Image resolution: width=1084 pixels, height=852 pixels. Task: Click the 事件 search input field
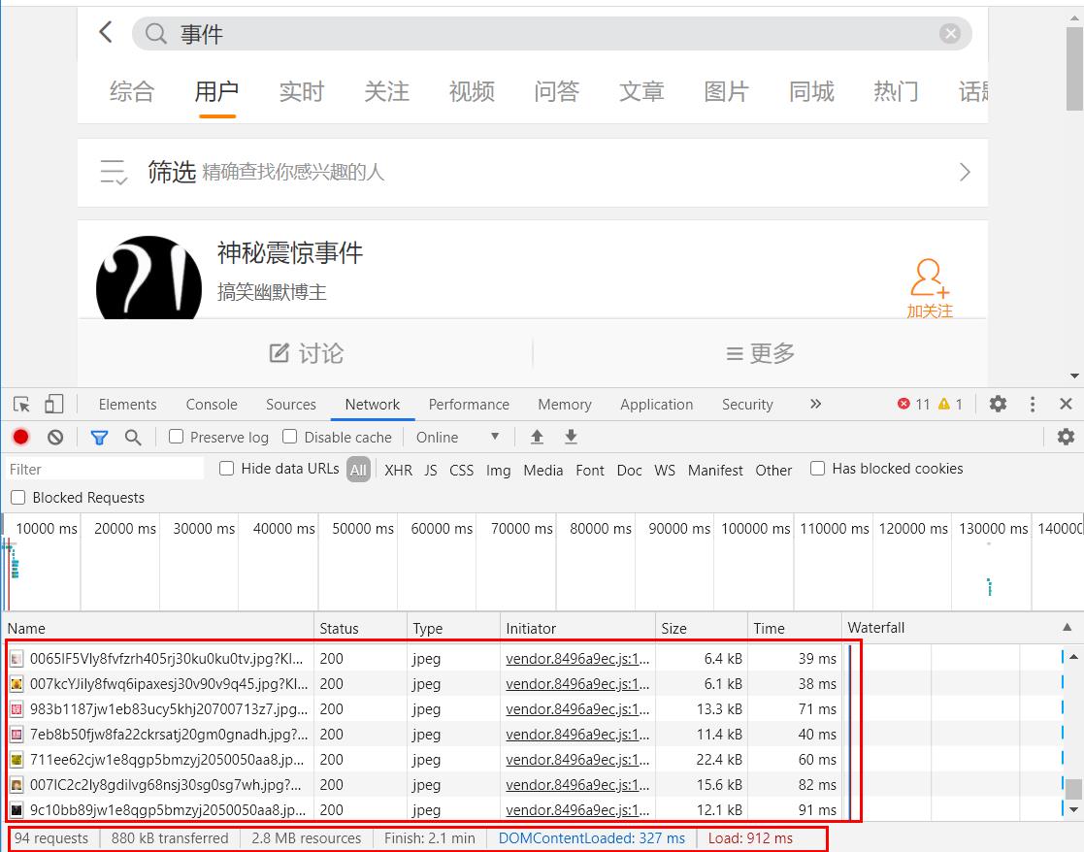point(553,34)
